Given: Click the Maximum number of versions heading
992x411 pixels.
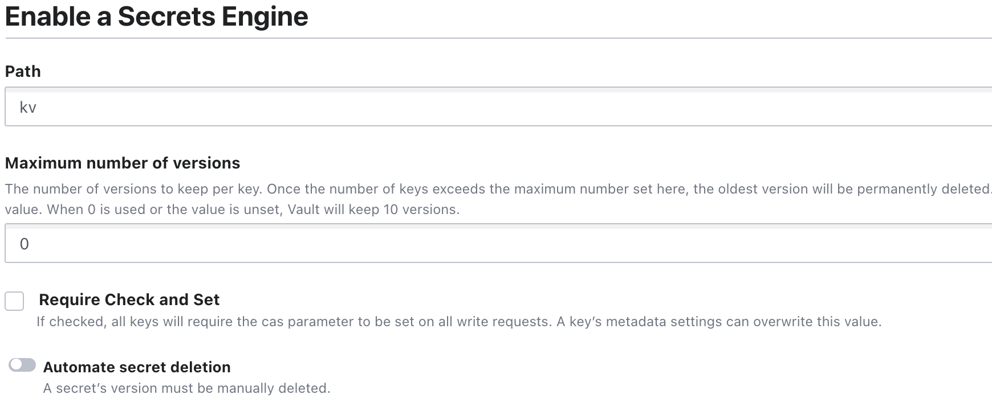Looking at the screenshot, I should 121,163.
